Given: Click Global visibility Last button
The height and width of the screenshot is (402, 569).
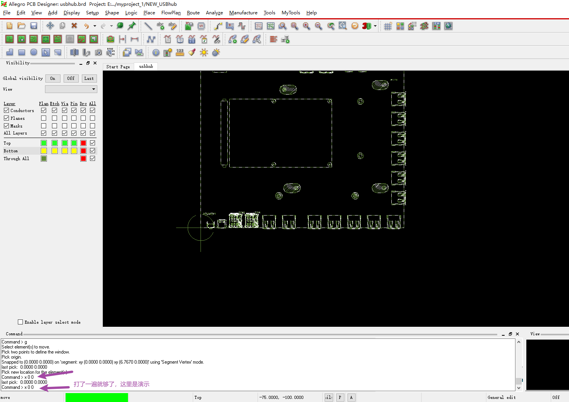Looking at the screenshot, I should coord(89,78).
